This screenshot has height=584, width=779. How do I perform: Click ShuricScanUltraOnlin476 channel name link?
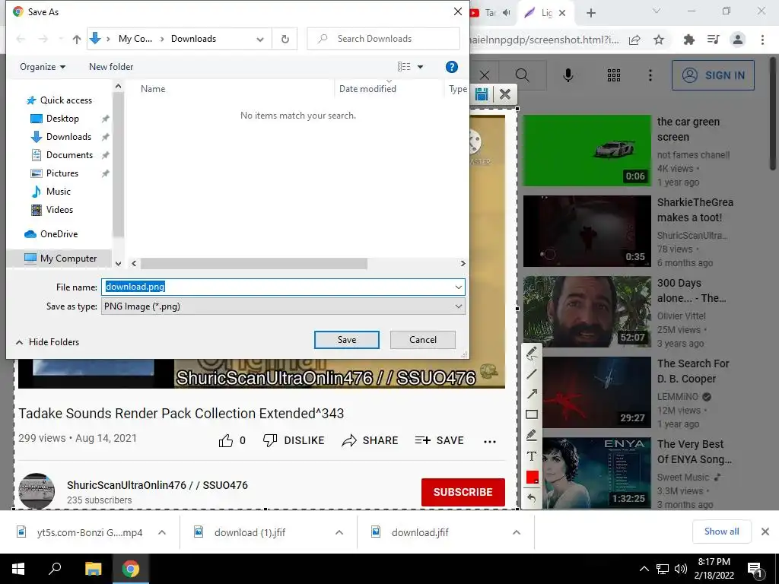point(157,485)
